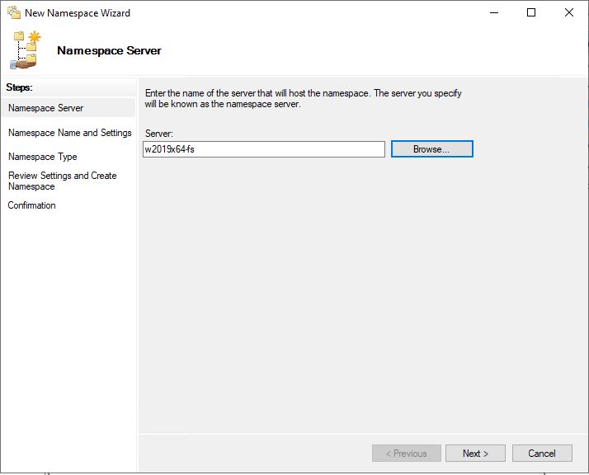Image resolution: width=589 pixels, height=475 pixels.
Task: Click the New Namespace Wizard title bar icon
Action: [x=14, y=12]
